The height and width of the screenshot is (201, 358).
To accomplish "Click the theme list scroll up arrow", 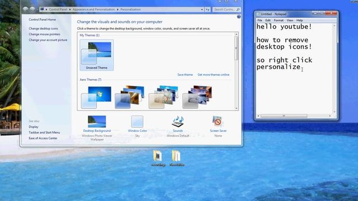I will (x=236, y=35).
